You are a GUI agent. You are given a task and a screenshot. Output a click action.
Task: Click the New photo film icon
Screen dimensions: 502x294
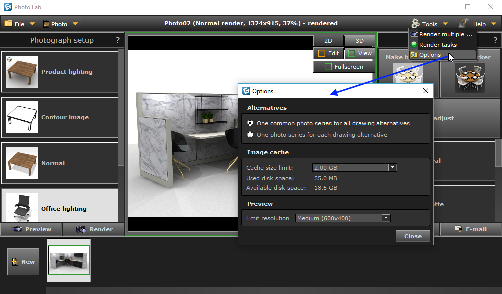point(15,262)
